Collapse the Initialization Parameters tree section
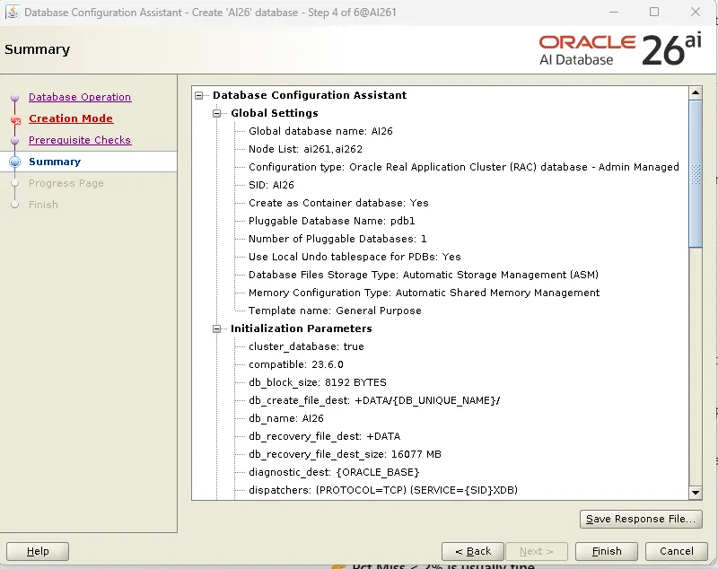This screenshot has height=569, width=718. pyautogui.click(x=217, y=328)
